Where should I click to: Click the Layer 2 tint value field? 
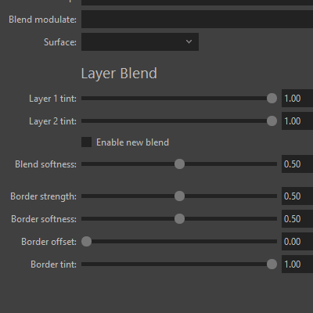tap(297, 121)
